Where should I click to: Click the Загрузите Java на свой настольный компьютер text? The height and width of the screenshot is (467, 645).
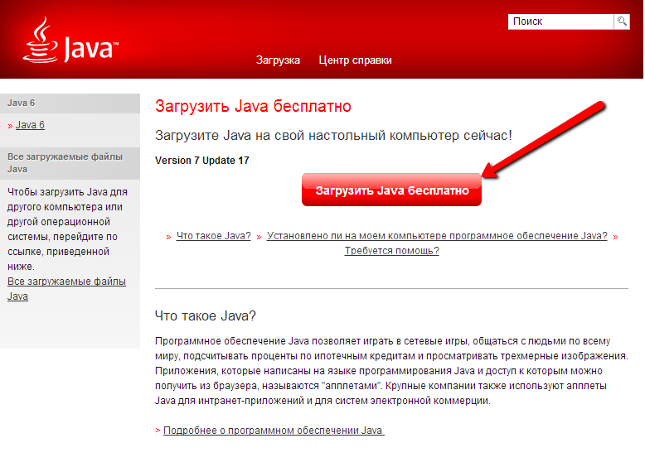click(x=333, y=136)
